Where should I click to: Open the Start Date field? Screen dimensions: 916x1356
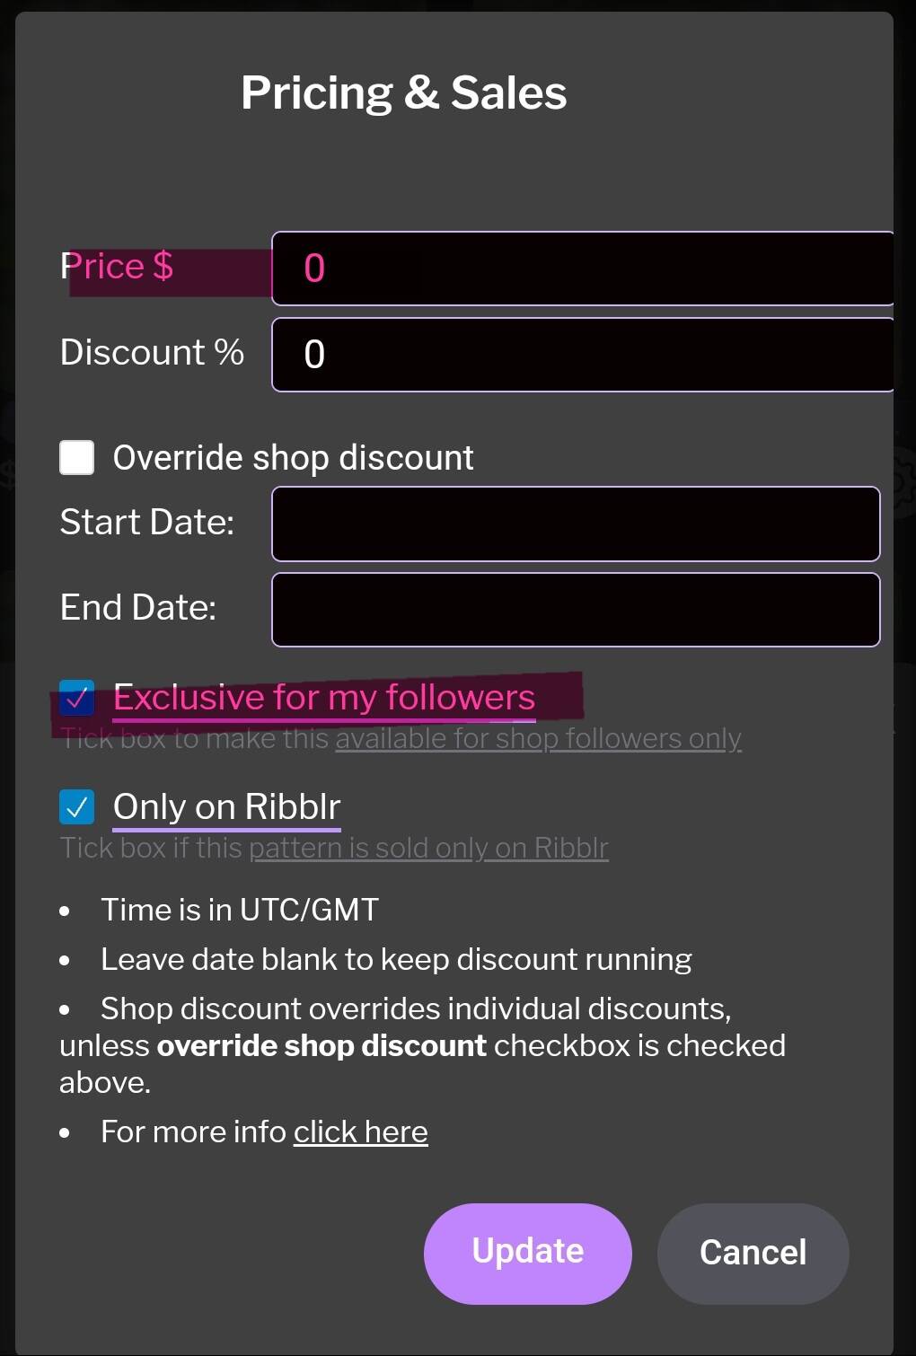pos(576,524)
